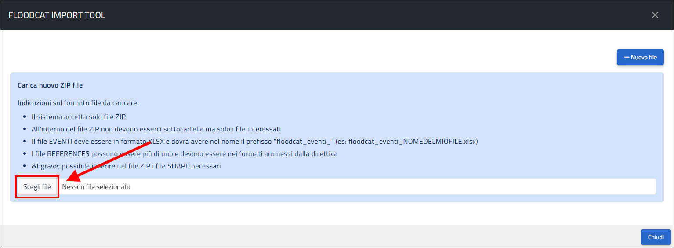Click the FLOODCAT IMPORT TOOL title
Screen dimensions: 674x248
[57, 15]
